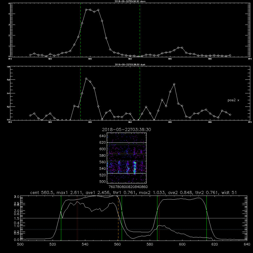Click '580' on the color image y-axis
Viewport: 253px width, 253px height.
pos(103,156)
